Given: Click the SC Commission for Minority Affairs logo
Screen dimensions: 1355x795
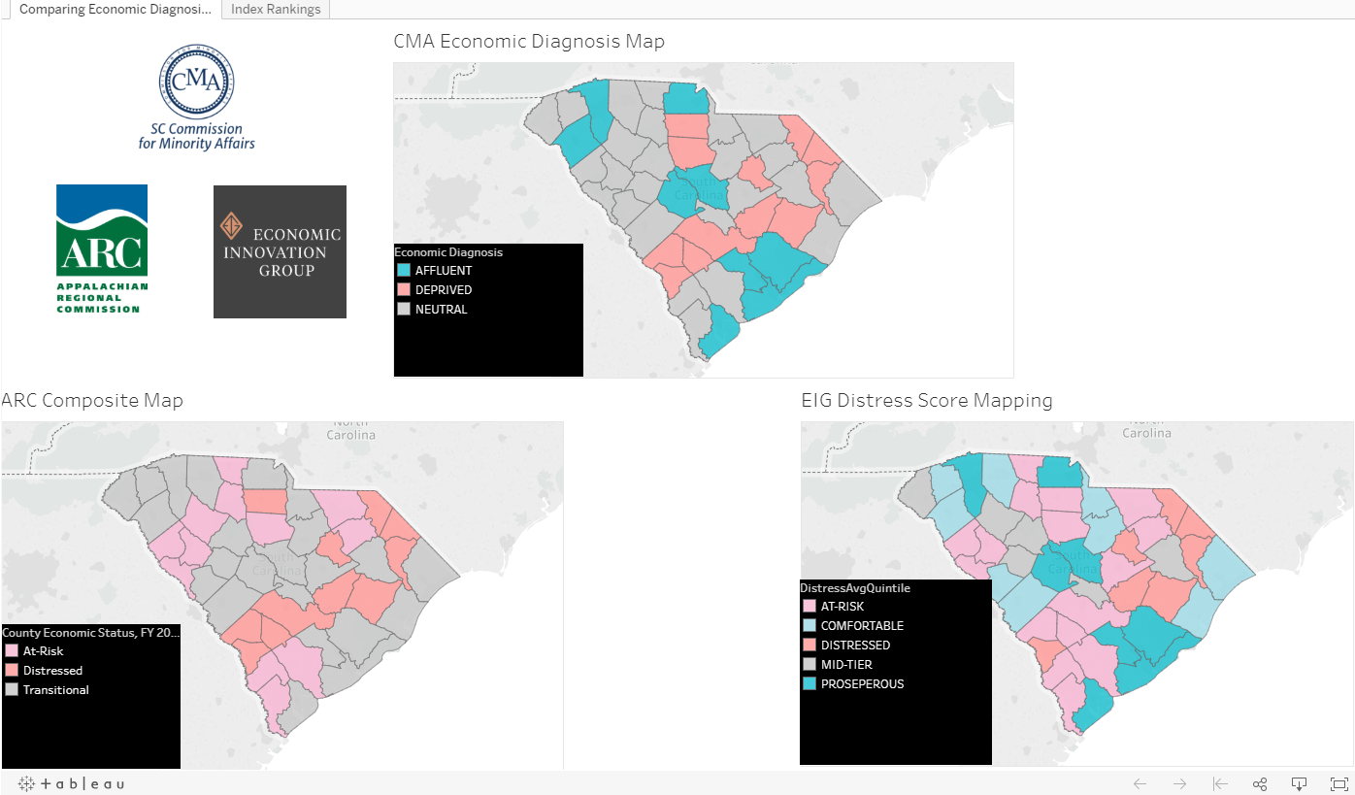Looking at the screenshot, I should point(196,97).
